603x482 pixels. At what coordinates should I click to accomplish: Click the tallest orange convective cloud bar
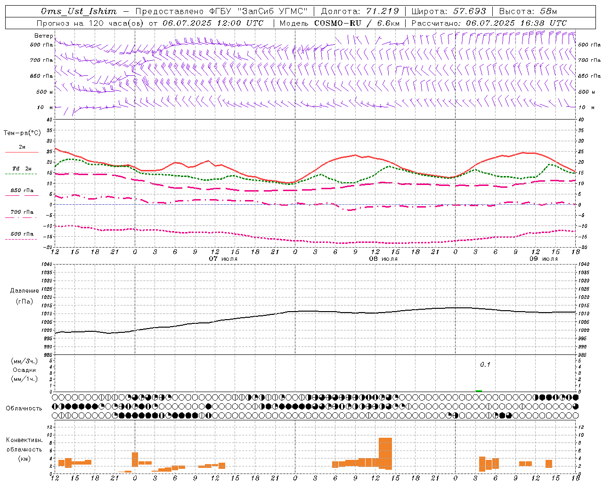385,454
